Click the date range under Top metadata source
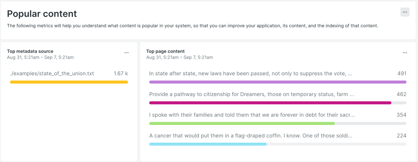The height and width of the screenshot is (162, 418). click(x=40, y=57)
